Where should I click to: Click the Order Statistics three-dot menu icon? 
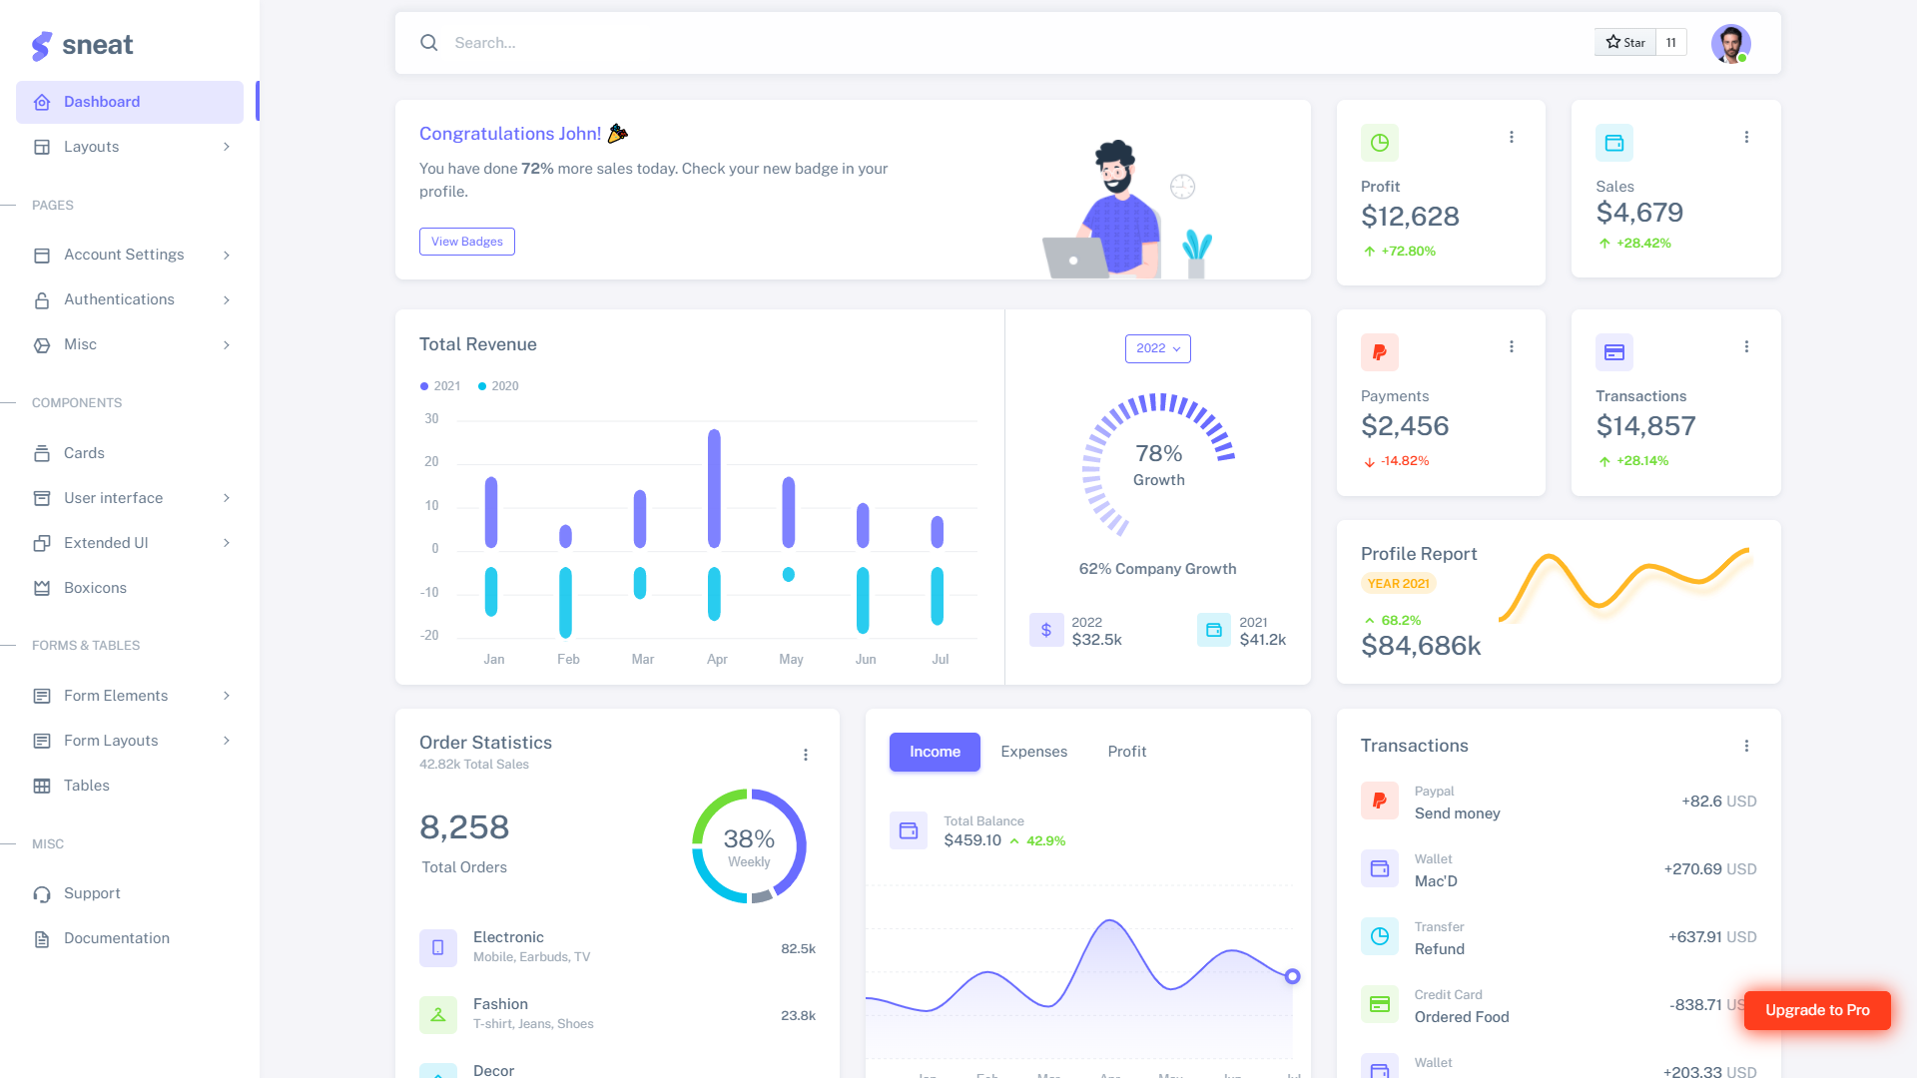805,755
